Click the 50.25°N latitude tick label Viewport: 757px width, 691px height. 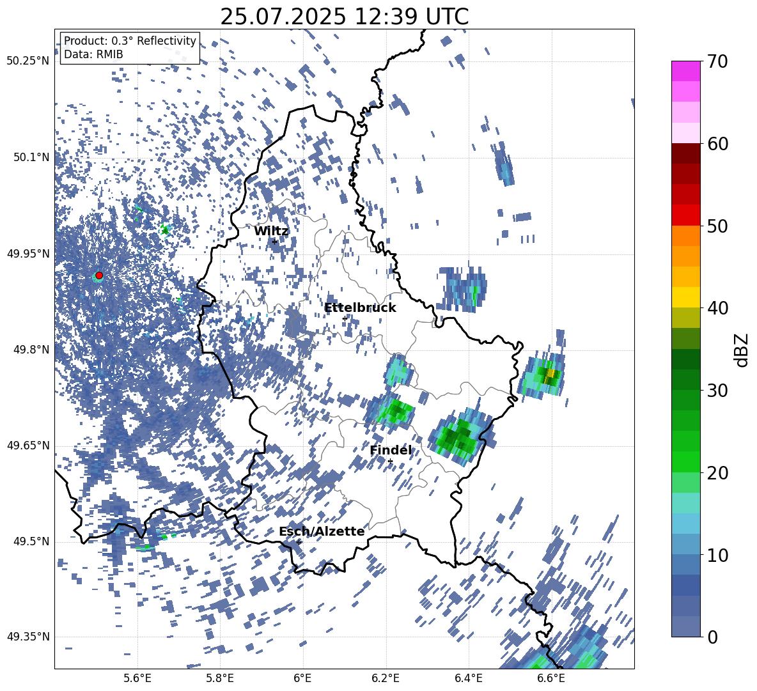(28, 61)
